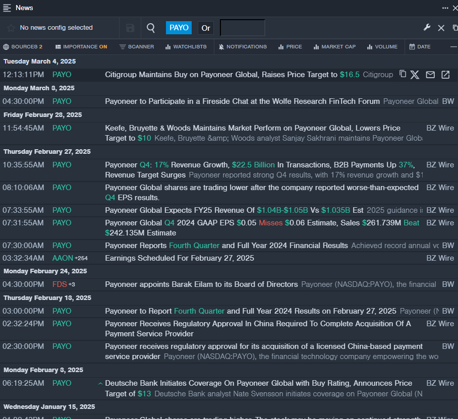Open the Watchlists filter dropdown

click(186, 47)
